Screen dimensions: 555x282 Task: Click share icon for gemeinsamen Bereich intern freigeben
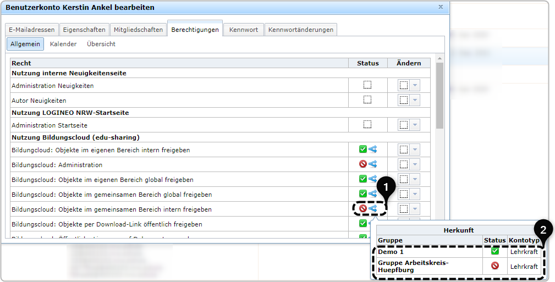(372, 209)
